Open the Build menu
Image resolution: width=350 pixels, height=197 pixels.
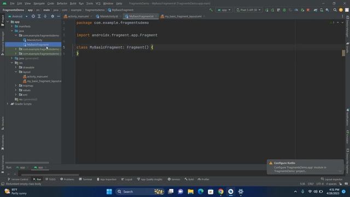73,3
